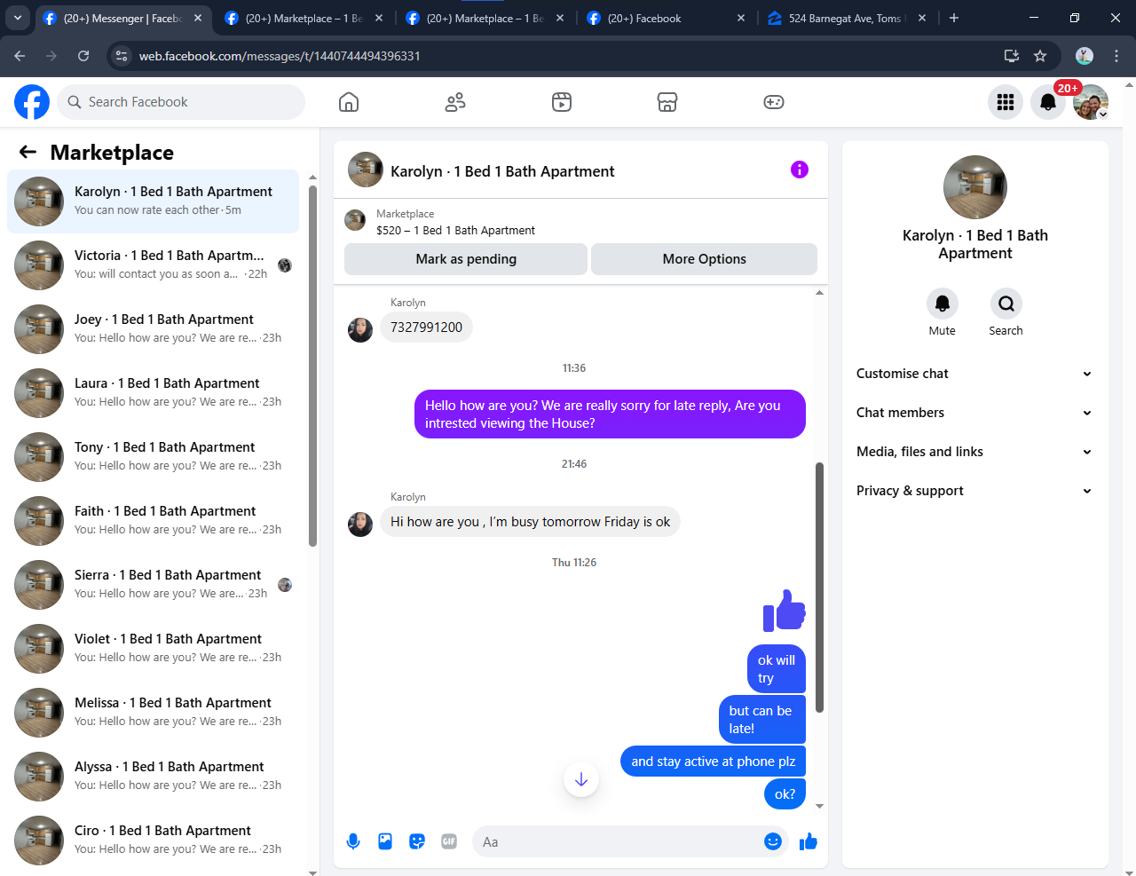The height and width of the screenshot is (876, 1136).
Task: Attach a photo file icon
Action: [385, 841]
